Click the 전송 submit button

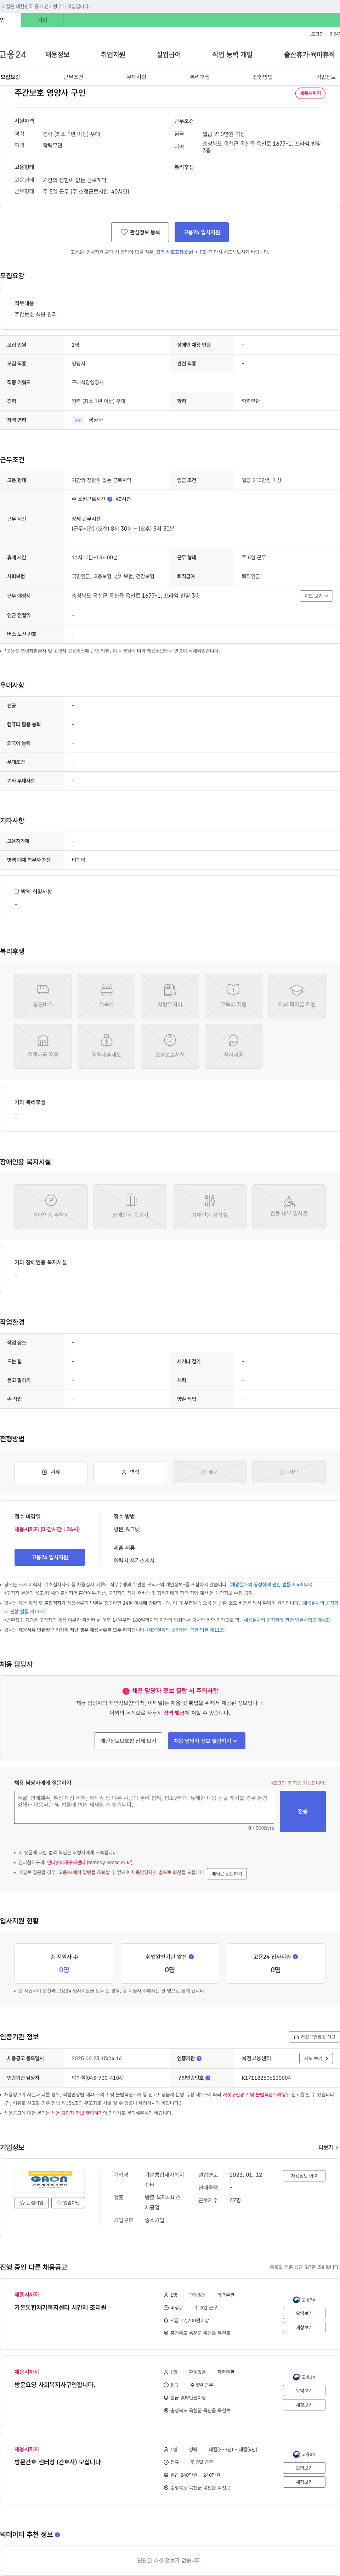pos(303,1812)
